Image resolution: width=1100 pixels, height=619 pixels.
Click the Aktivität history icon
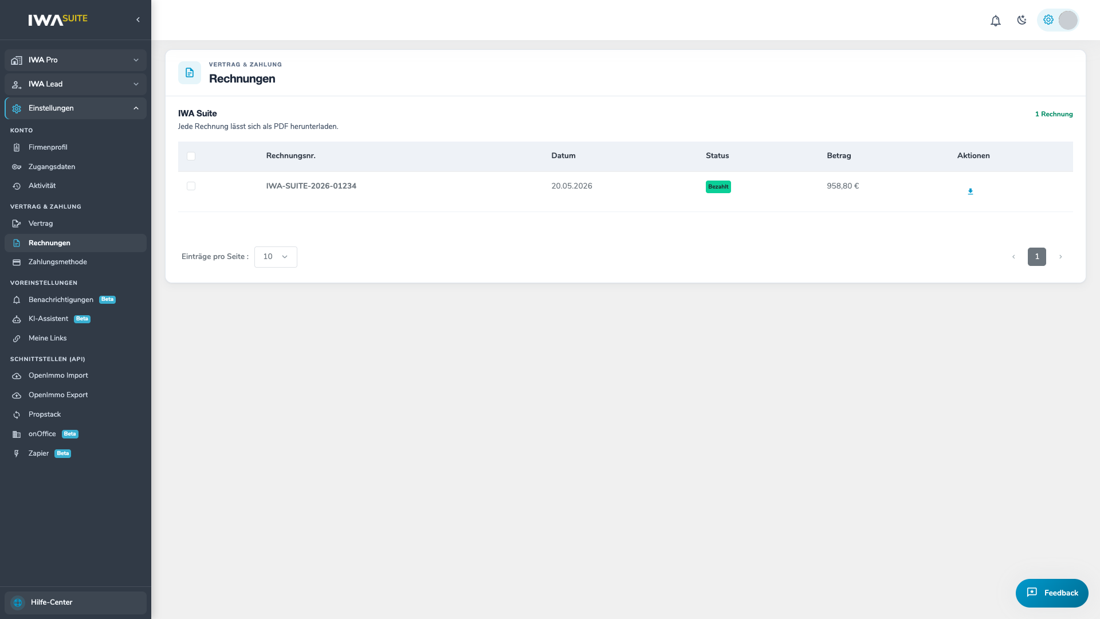pos(17,186)
